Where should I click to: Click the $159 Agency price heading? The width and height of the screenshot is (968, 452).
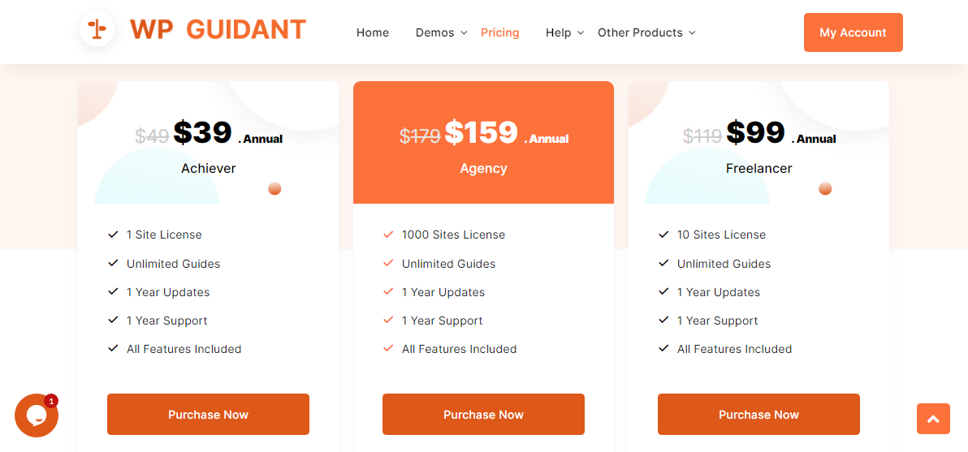click(x=481, y=132)
